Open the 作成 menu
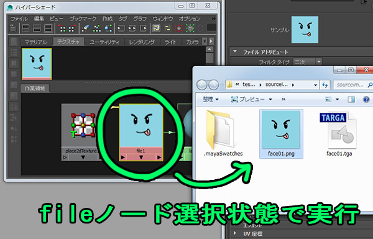Image resolution: width=373 pixels, height=239 pixels. (108, 19)
